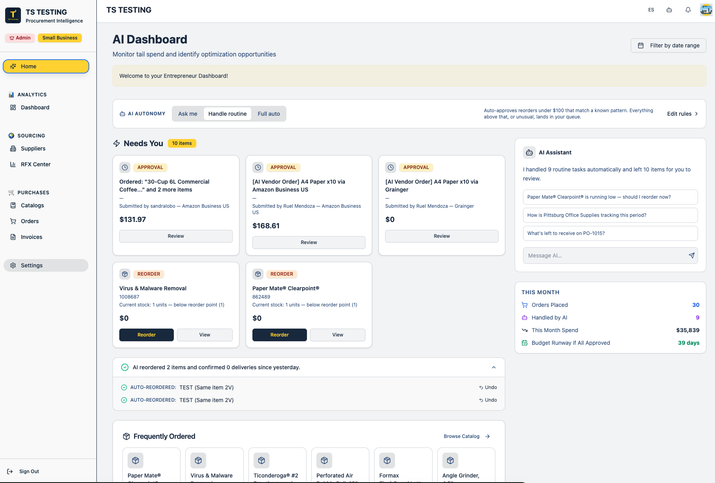Click the clock icon on Coffee approval card

coord(125,167)
